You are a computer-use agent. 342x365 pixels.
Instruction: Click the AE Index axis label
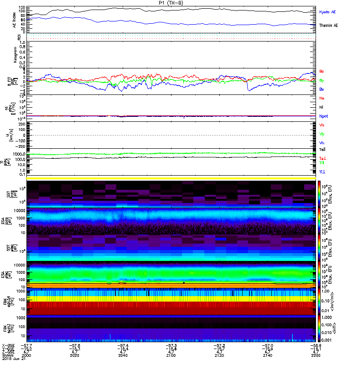pyautogui.click(x=15, y=20)
